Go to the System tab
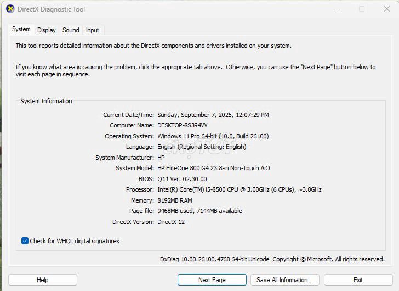 (x=21, y=29)
